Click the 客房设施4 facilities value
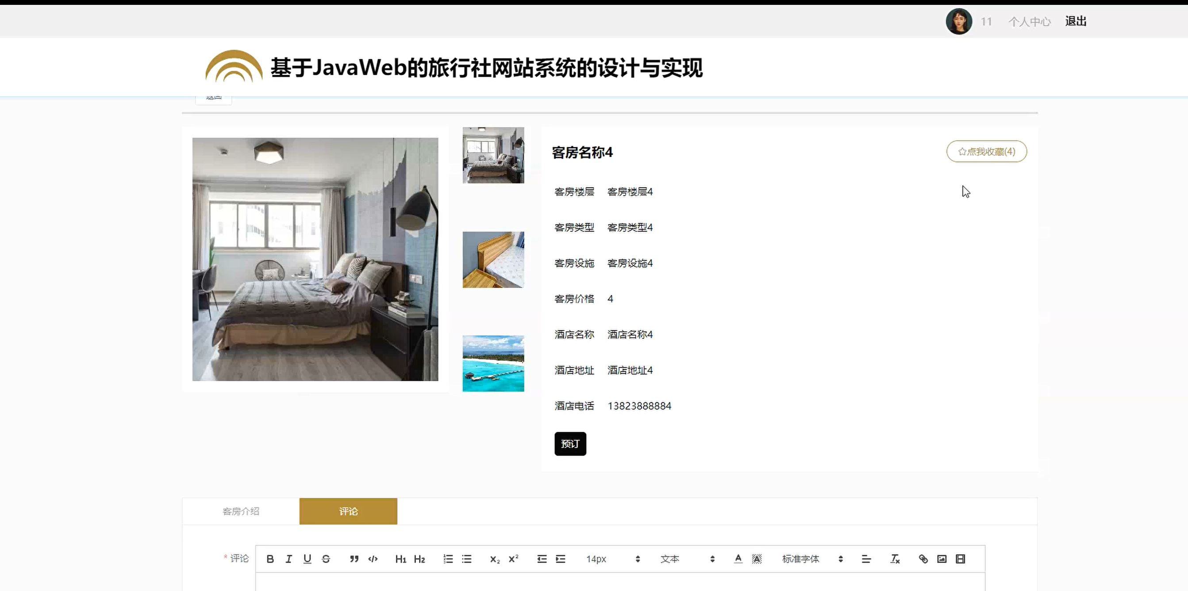This screenshot has height=591, width=1188. point(630,263)
